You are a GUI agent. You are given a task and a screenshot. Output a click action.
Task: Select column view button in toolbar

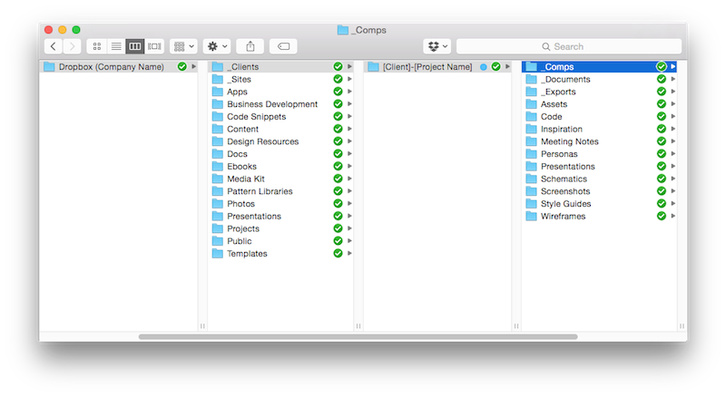(x=135, y=45)
